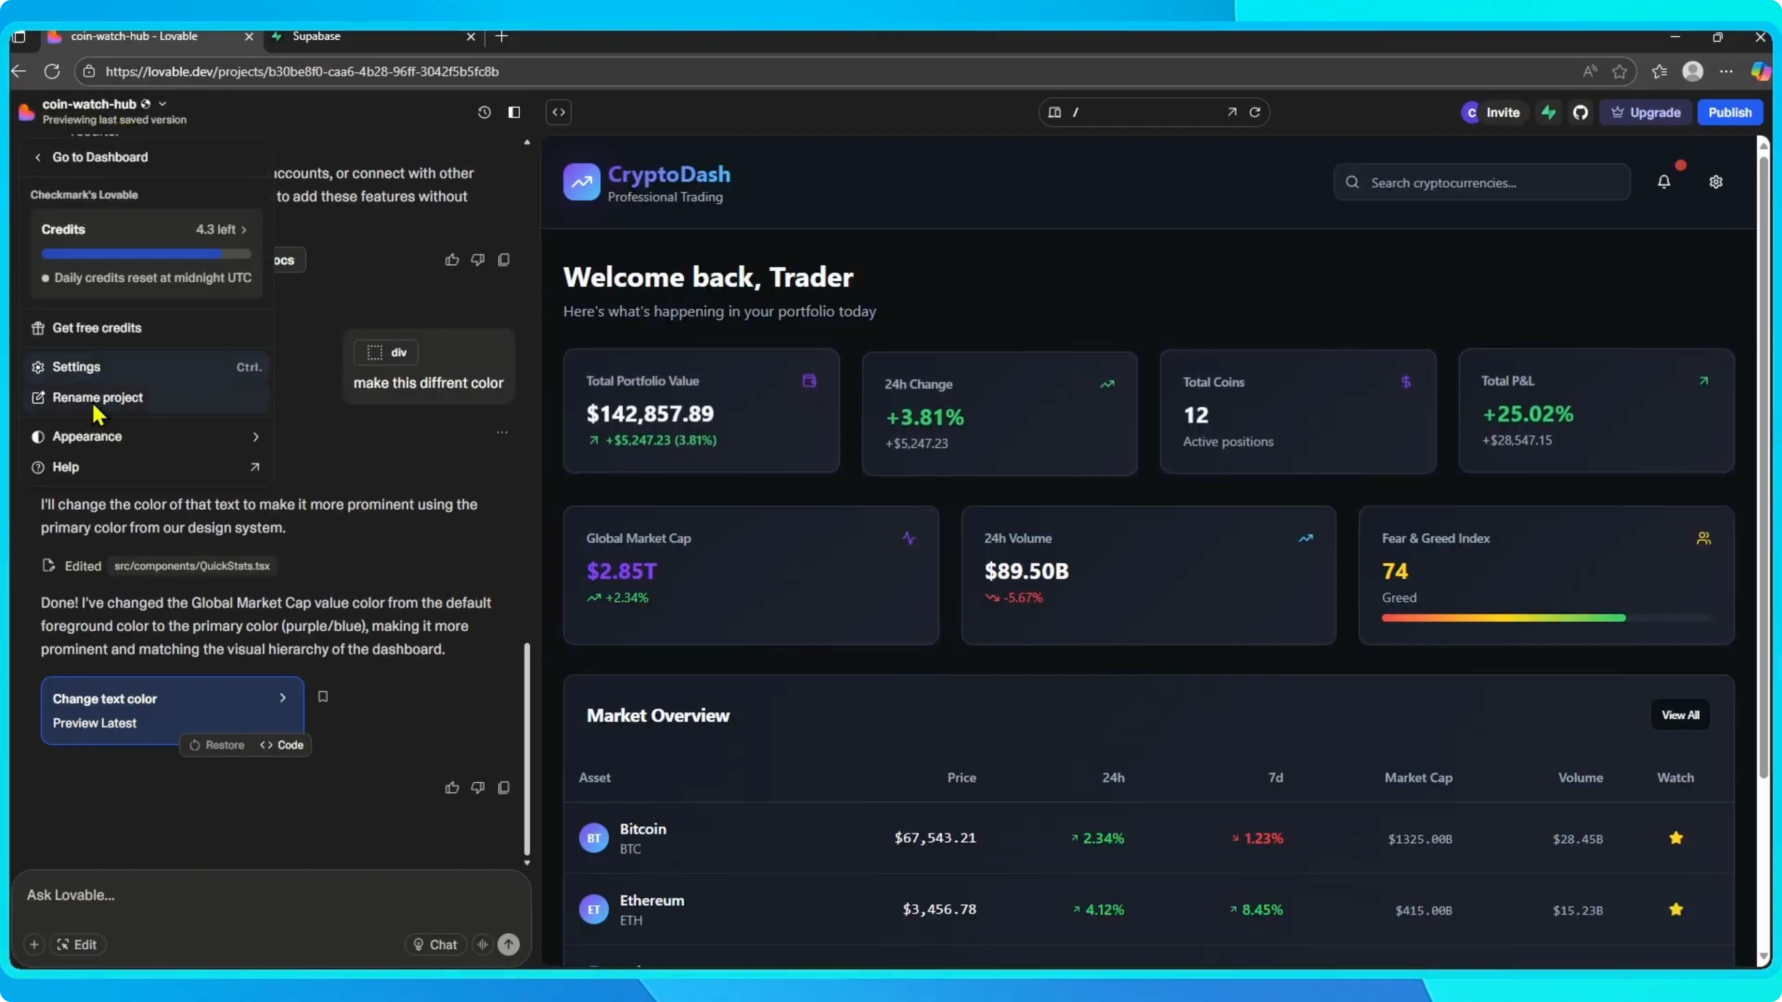Image resolution: width=1782 pixels, height=1002 pixels.
Task: Click the chat panel scrollbar
Action: 527,749
